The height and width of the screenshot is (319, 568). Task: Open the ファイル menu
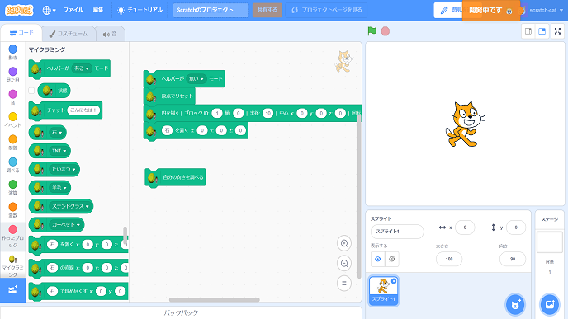click(73, 10)
